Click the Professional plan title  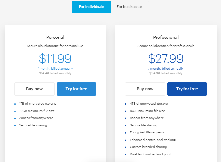pyautogui.click(x=166, y=37)
